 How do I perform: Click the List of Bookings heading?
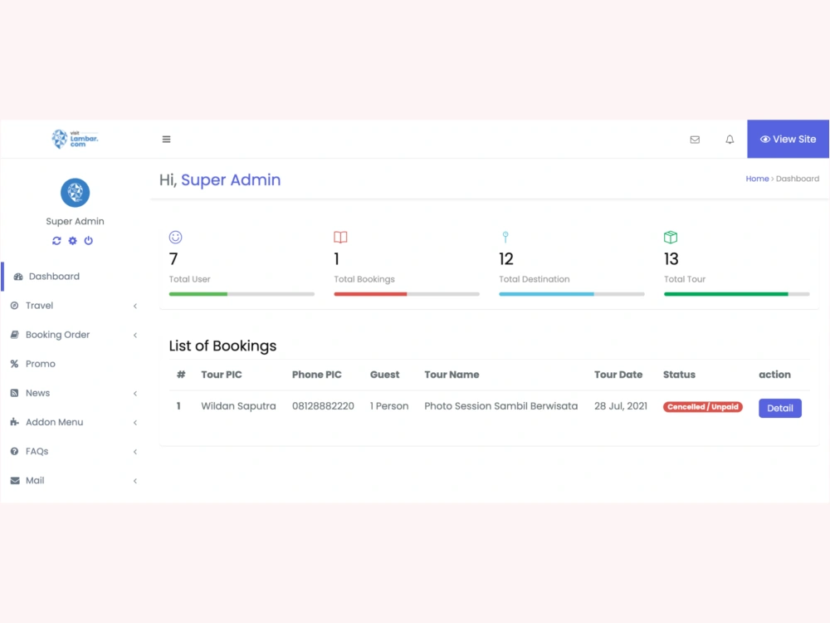[222, 346]
